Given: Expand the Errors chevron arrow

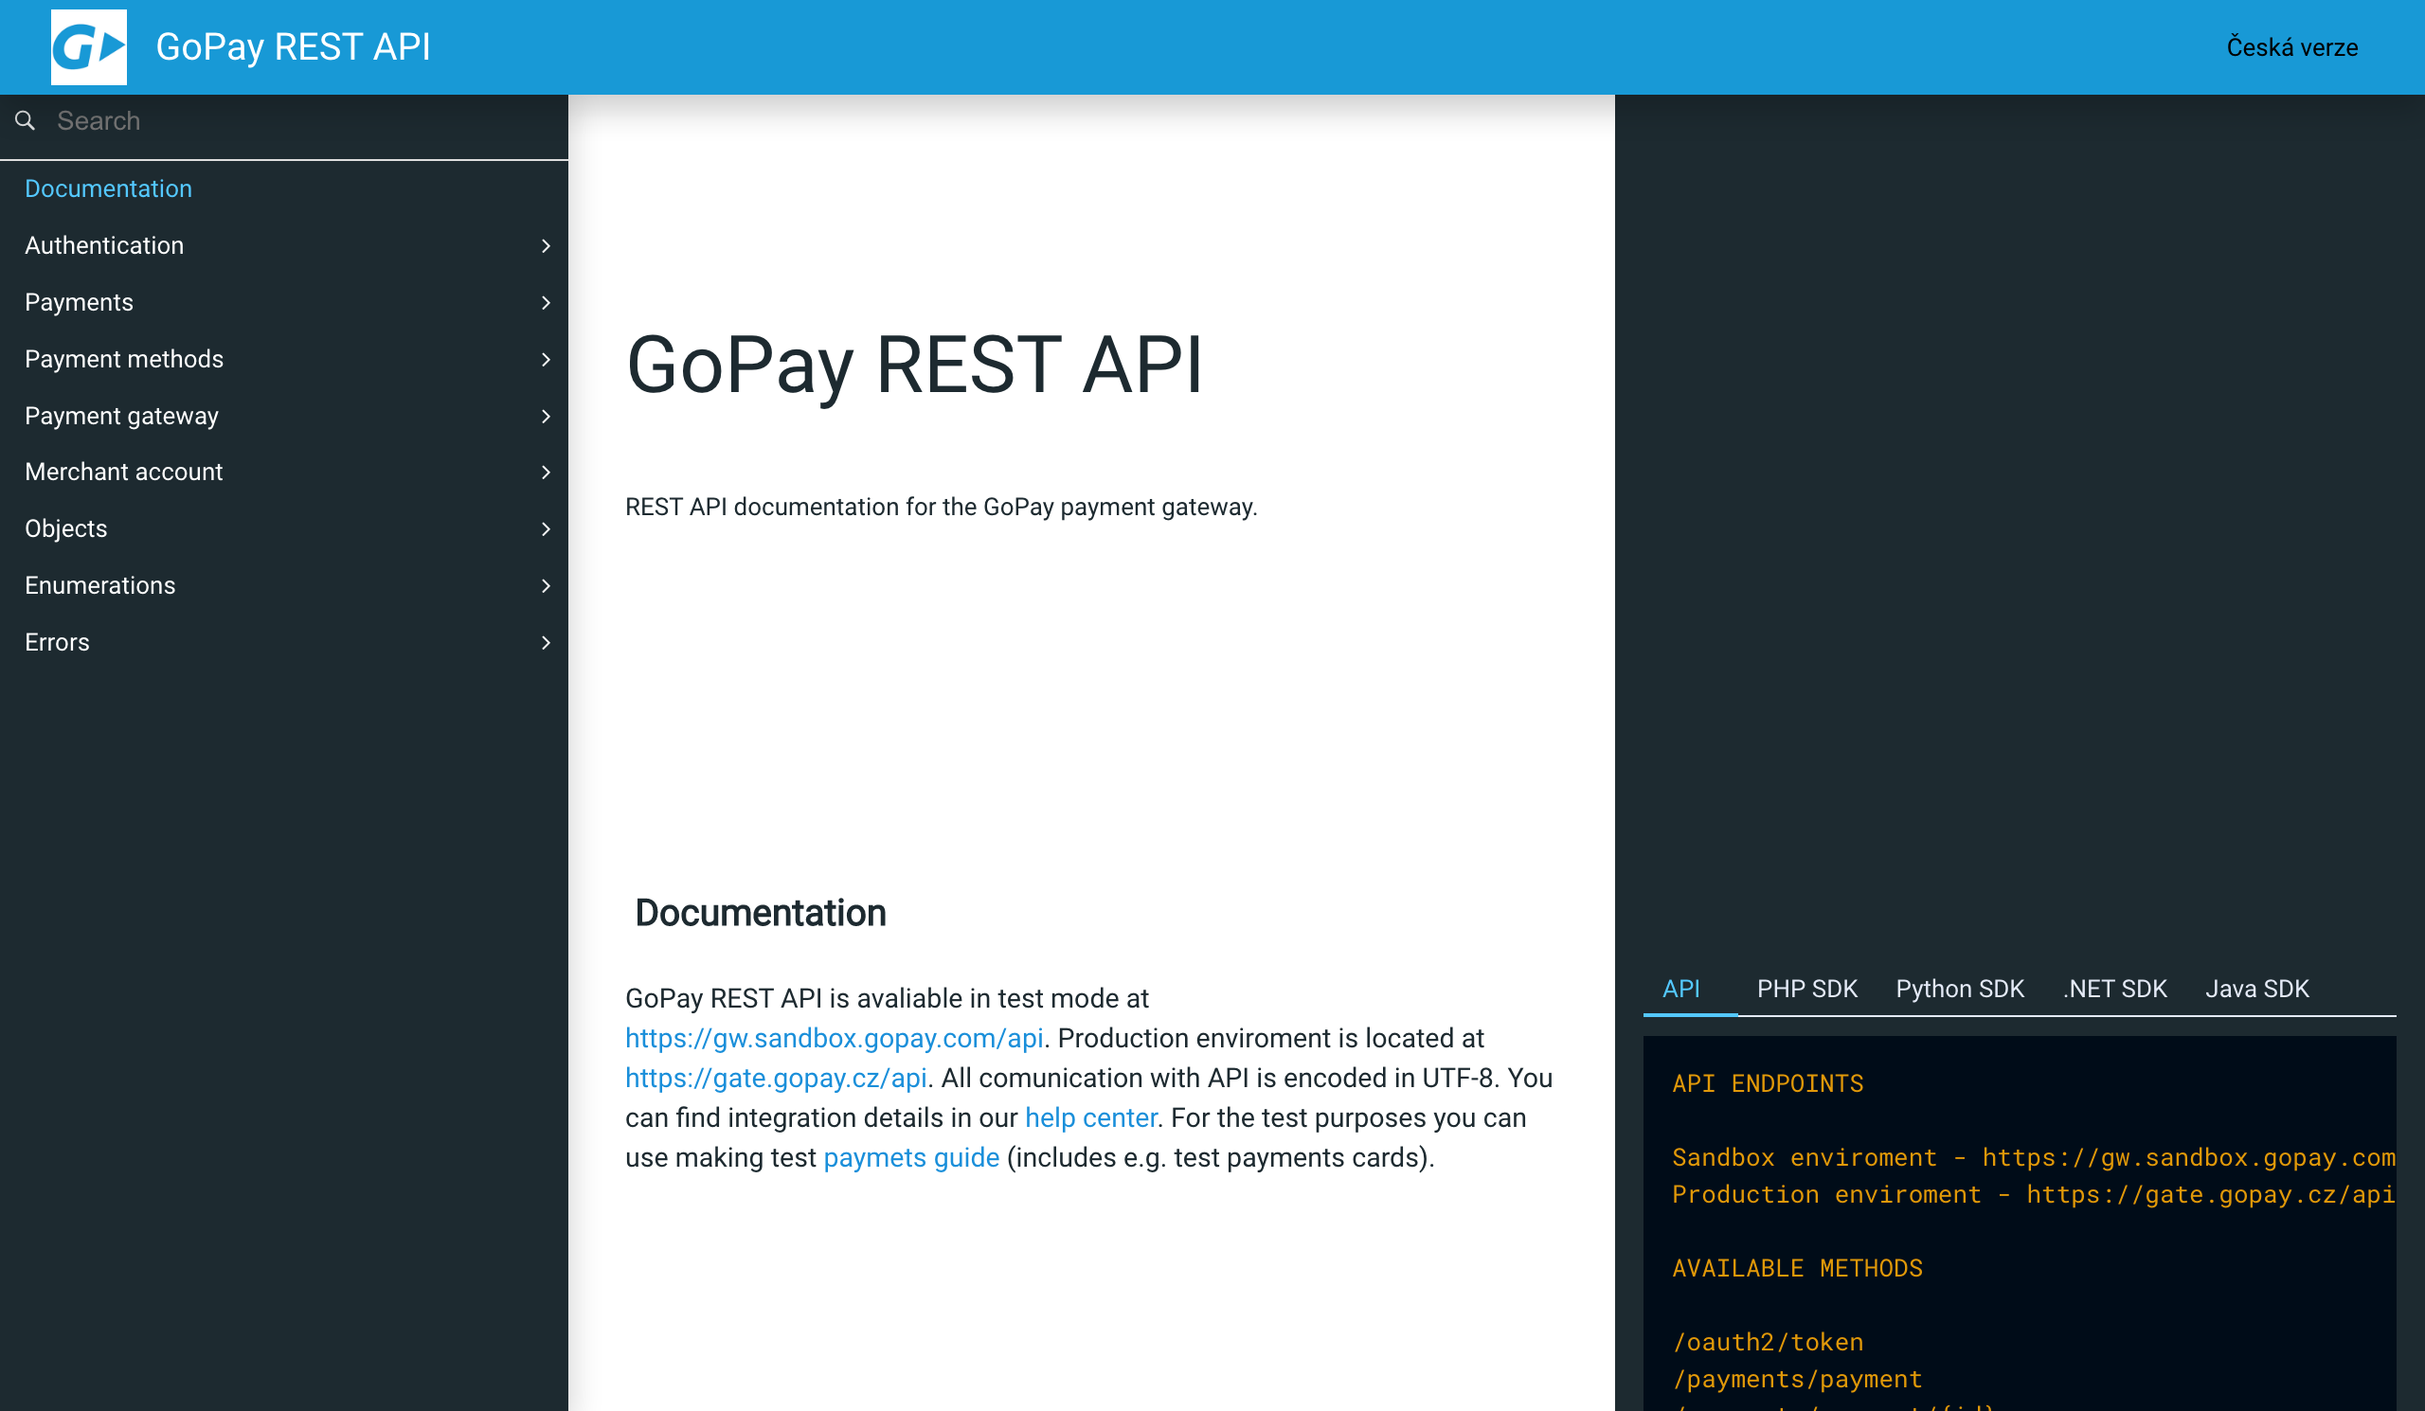Looking at the screenshot, I should pyautogui.click(x=546, y=642).
